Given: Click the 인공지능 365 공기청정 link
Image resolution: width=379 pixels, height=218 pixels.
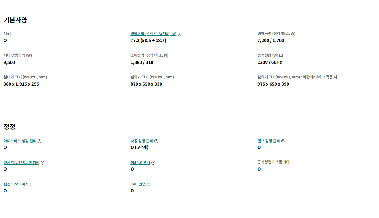Looking at the screenshot, I should (x=21, y=163).
